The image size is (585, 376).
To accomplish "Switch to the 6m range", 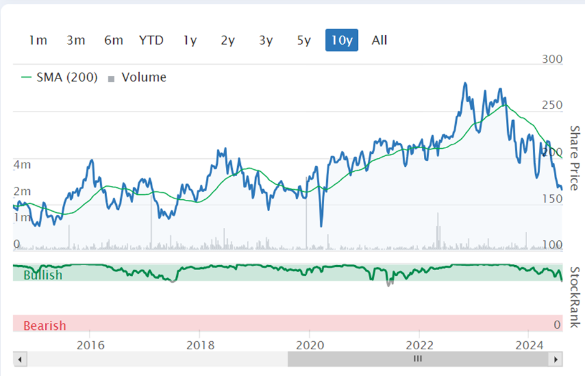I will point(114,40).
